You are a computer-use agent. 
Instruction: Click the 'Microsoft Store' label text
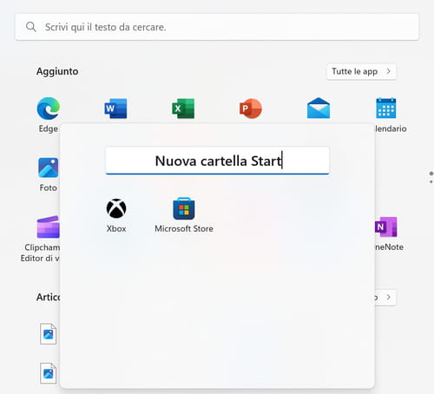click(184, 228)
